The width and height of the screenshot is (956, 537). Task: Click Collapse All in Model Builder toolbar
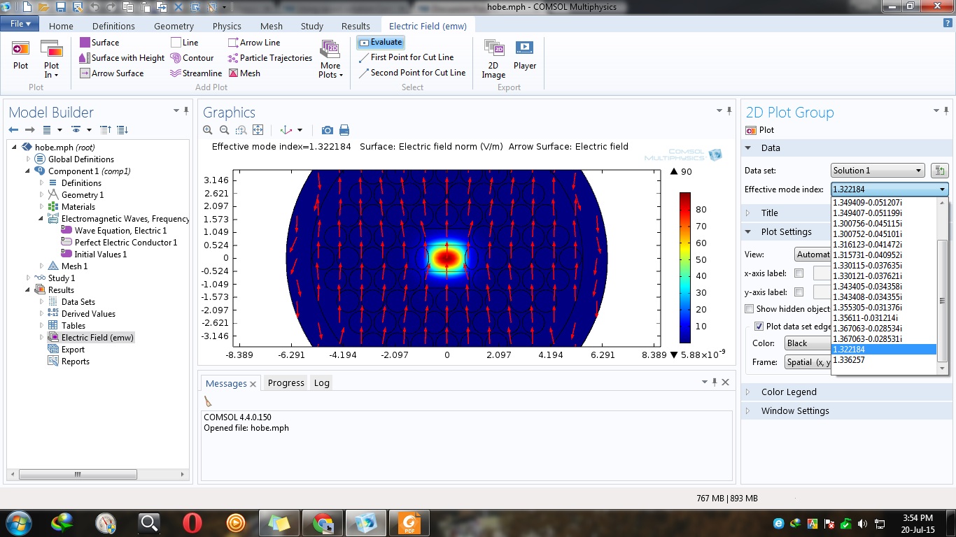coord(106,130)
